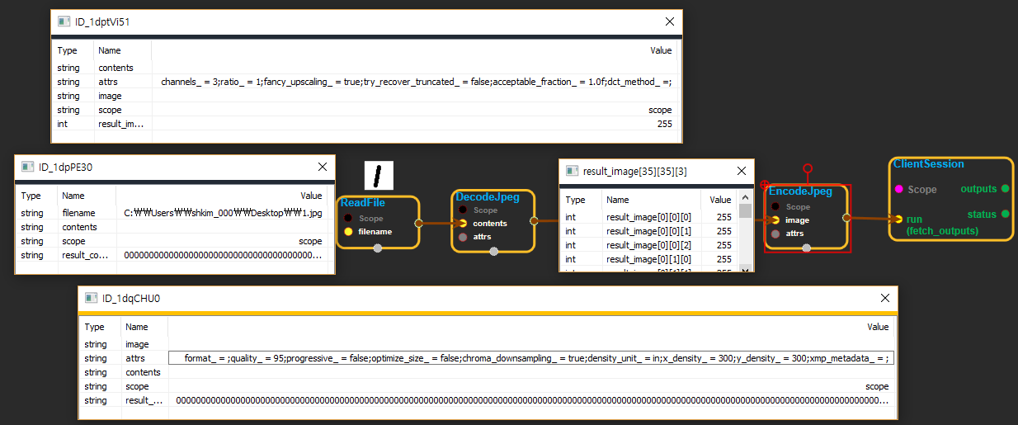1018x425 pixels.
Task: Click Value column header in ID_1dptVi51 window
Action: 661,50
